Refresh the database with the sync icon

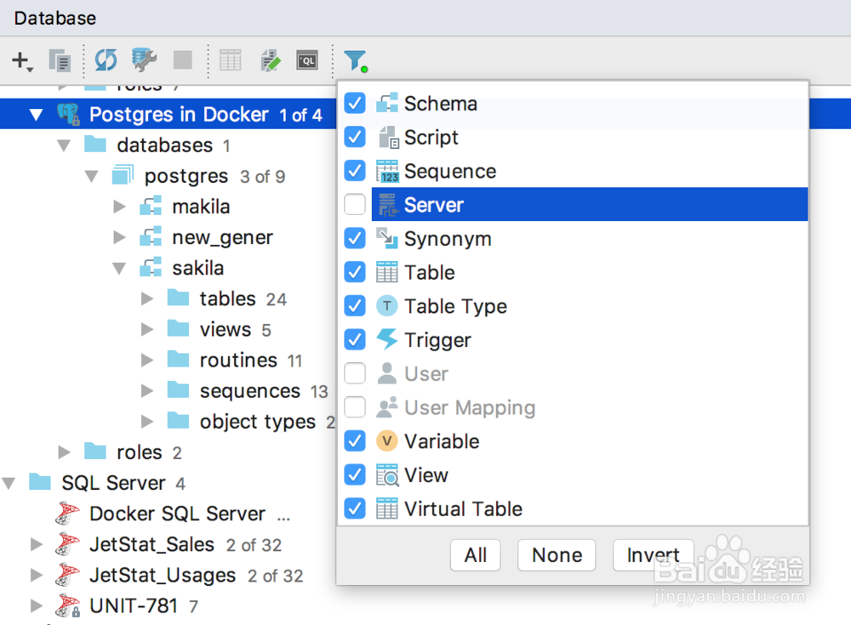(x=106, y=60)
